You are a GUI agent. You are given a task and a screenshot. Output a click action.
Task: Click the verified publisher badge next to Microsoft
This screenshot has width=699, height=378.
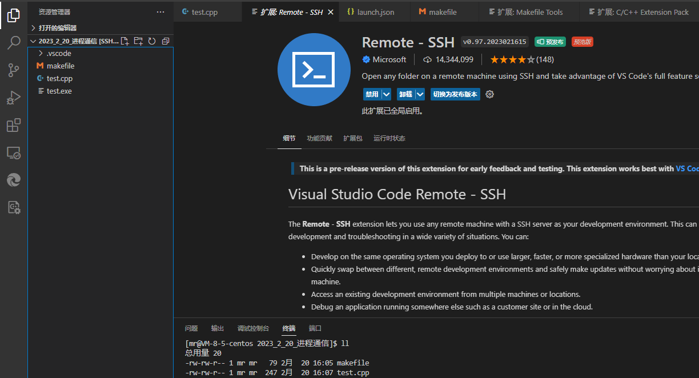pyautogui.click(x=366, y=59)
